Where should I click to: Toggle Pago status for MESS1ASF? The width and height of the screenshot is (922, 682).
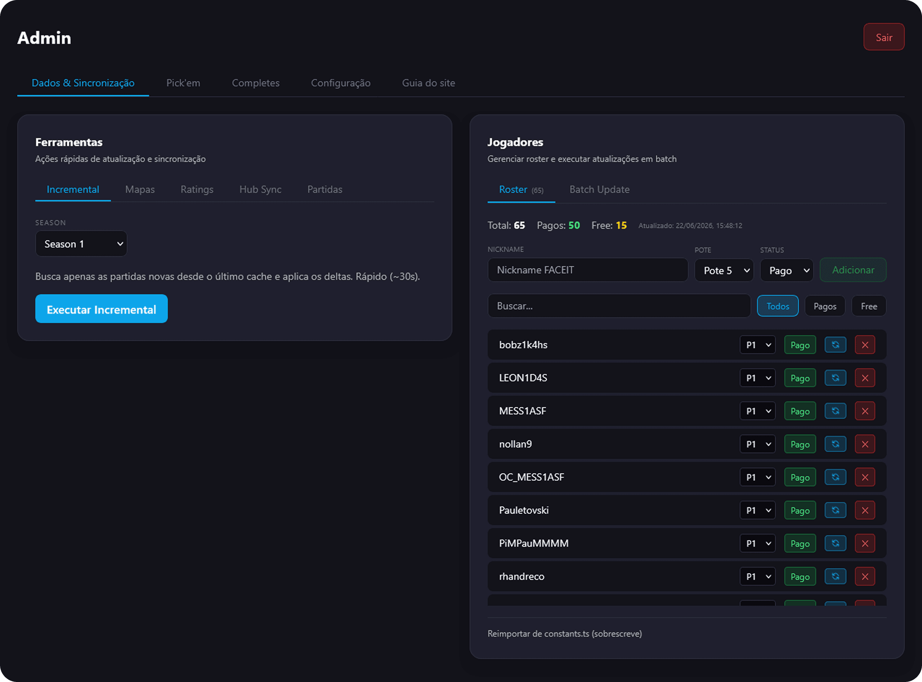(x=800, y=411)
